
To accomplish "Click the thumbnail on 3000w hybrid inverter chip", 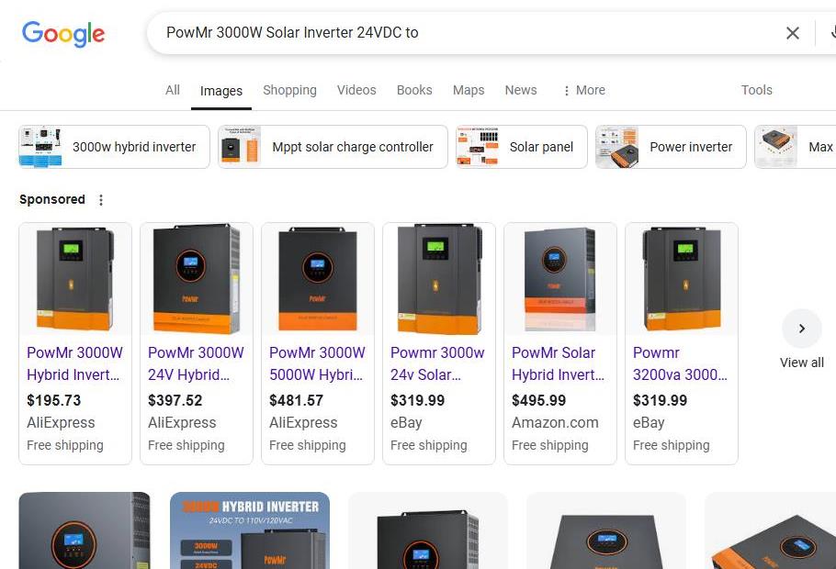I will pos(40,147).
